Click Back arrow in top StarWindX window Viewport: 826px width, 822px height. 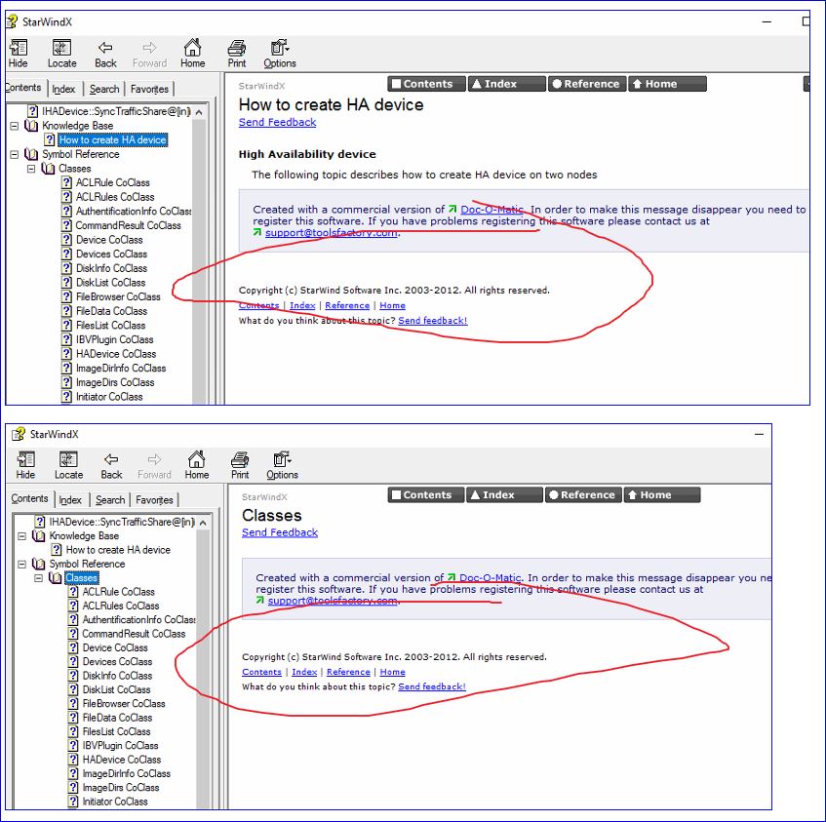coord(105,48)
